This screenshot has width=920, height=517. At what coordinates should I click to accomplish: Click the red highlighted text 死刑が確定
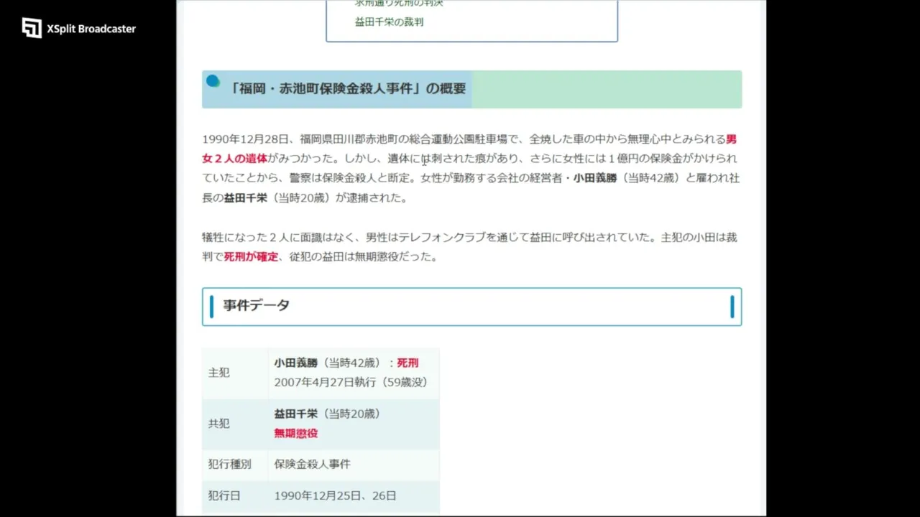pyautogui.click(x=251, y=256)
